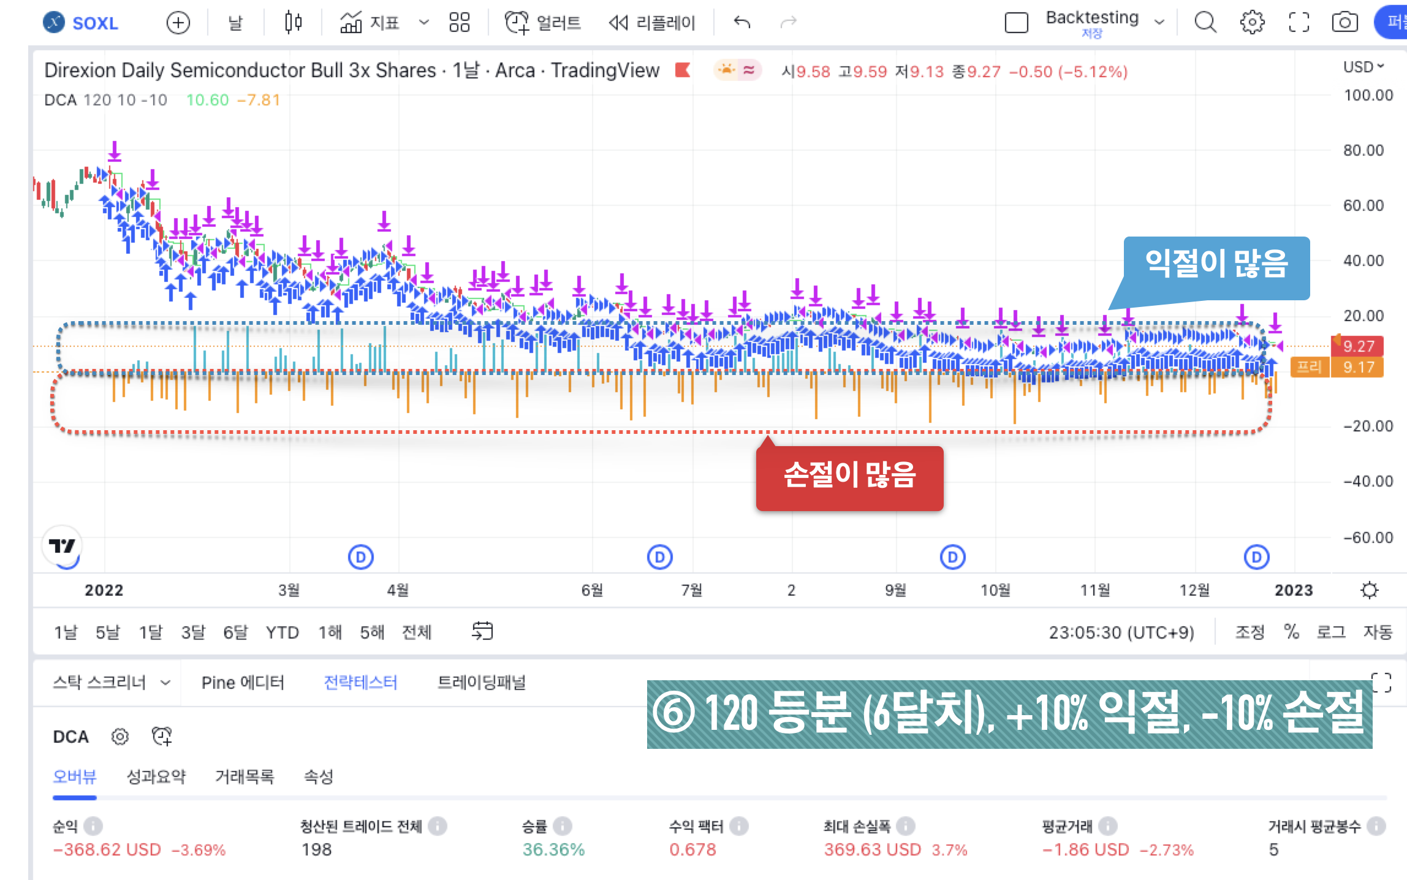Switch to the 성과요약 tab
This screenshot has height=880, width=1407.
pyautogui.click(x=157, y=777)
